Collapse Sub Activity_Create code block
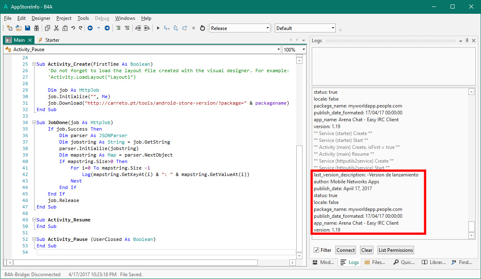Viewport: 481px width, 279px height. pyautogui.click(x=34, y=64)
